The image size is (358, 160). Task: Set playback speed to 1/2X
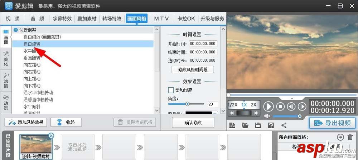click(x=233, y=105)
